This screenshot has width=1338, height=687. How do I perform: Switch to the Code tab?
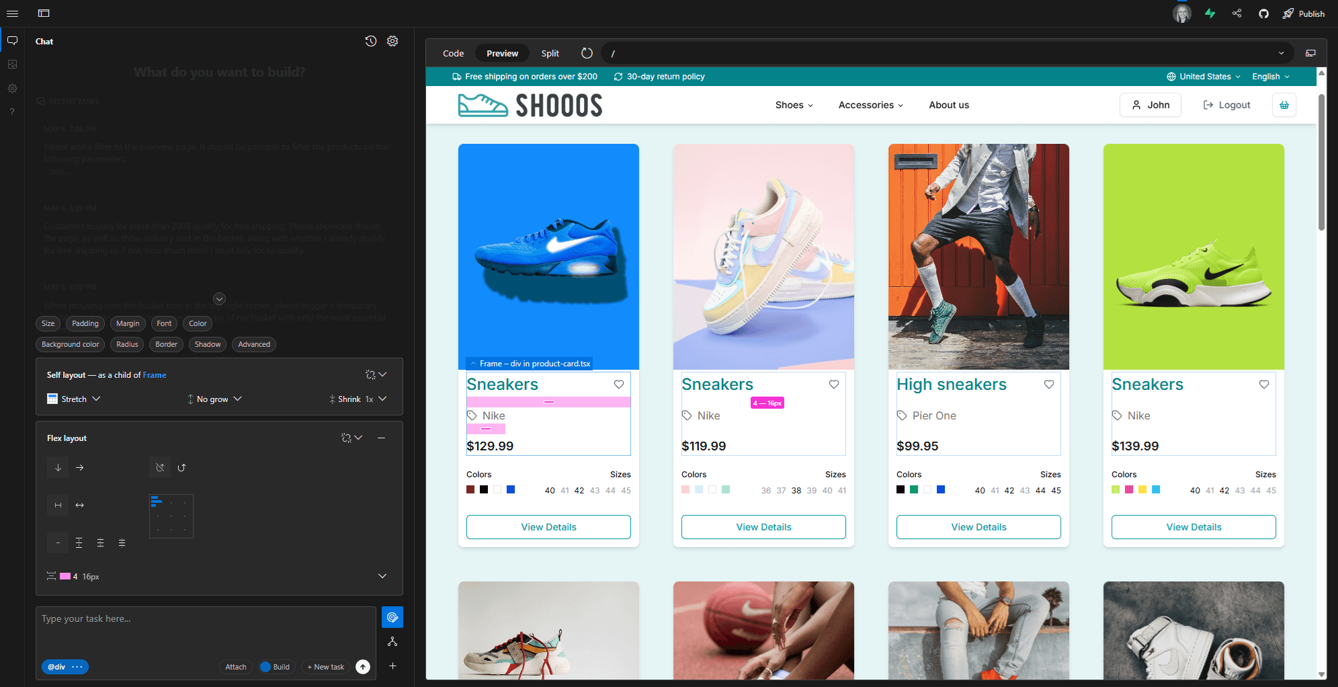pos(453,53)
